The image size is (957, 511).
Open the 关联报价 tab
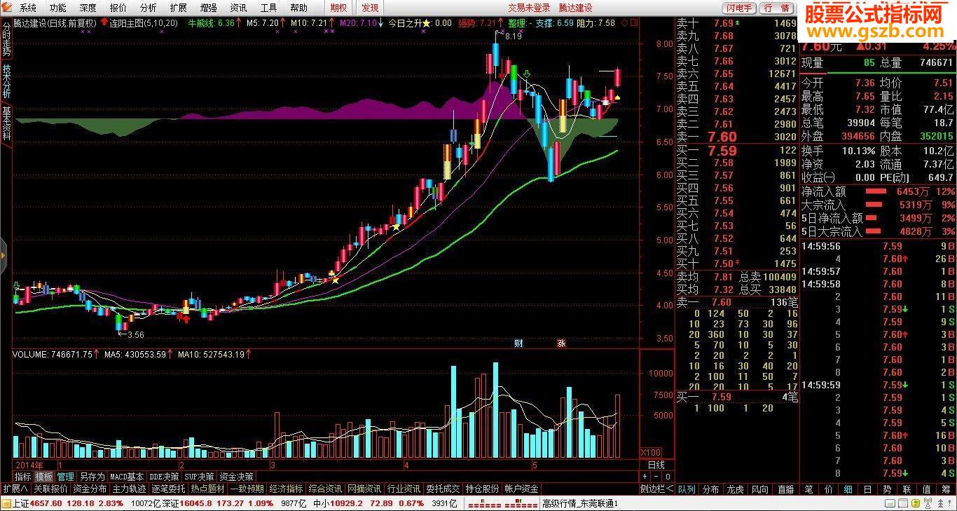50,489
